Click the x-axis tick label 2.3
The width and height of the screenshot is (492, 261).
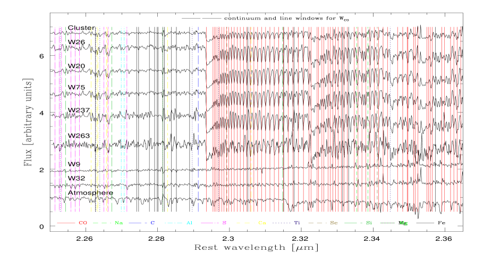pyautogui.click(x=229, y=238)
